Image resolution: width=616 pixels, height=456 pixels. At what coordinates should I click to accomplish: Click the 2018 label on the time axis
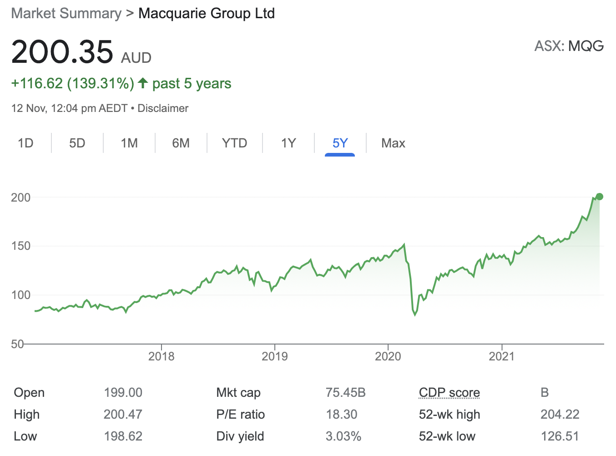pos(161,356)
